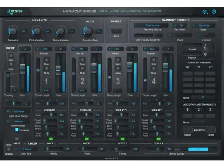Screen dimensions: 224x168
Task: Click the Transition Rate glide knob
Action: tap(88, 31)
